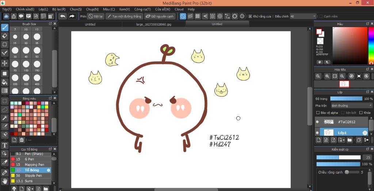Image resolution: width=374 pixels, height=191 pixels.
Task: Click the Chiều rộng cạnh slider
Action: click(352, 172)
